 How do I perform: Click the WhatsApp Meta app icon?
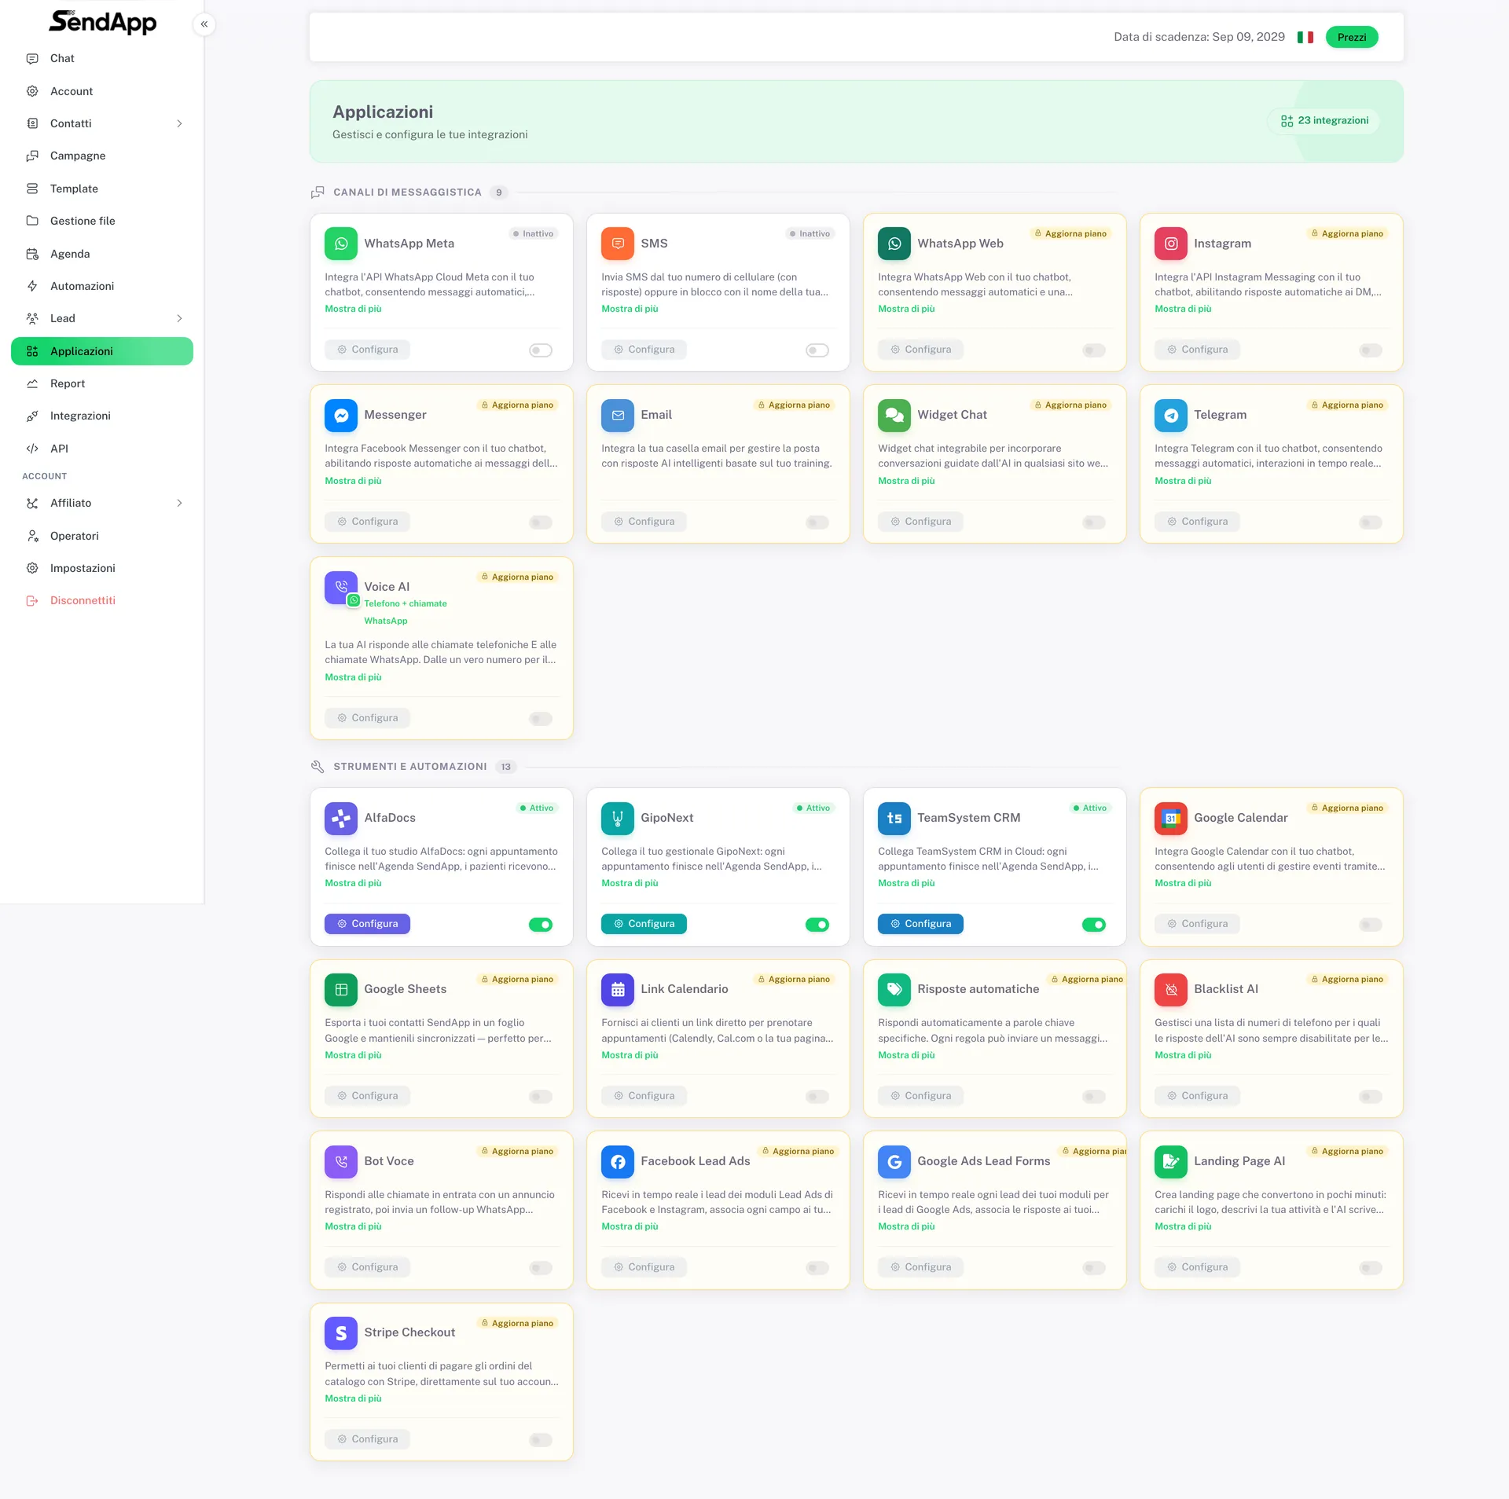coord(341,244)
